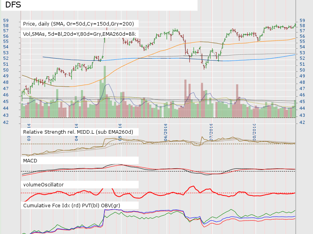
Task: Click the Cumulative Fce Idx PVT OBV label
Action: point(71,206)
